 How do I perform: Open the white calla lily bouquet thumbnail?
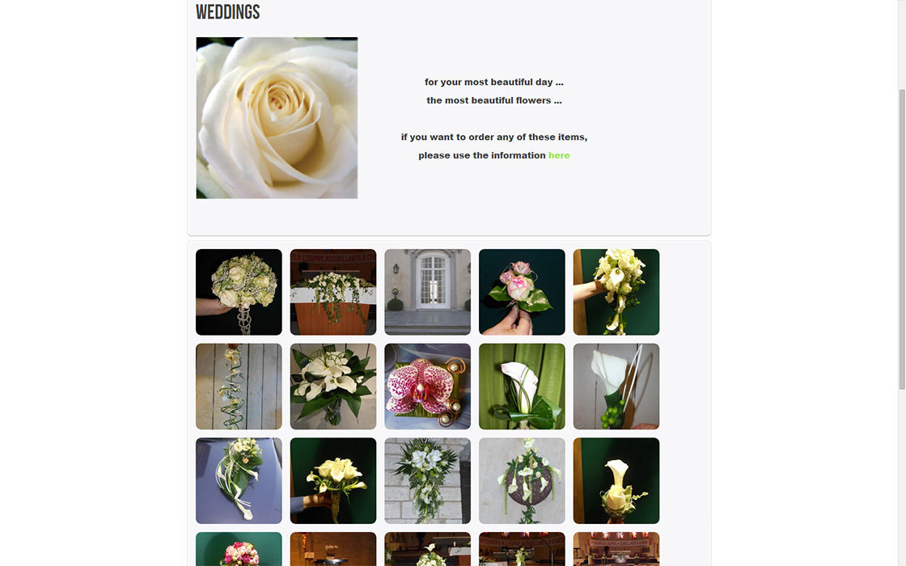[x=332, y=386]
